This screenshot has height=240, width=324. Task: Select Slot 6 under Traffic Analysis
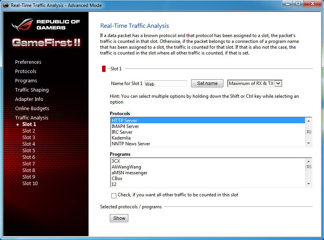[29, 157]
